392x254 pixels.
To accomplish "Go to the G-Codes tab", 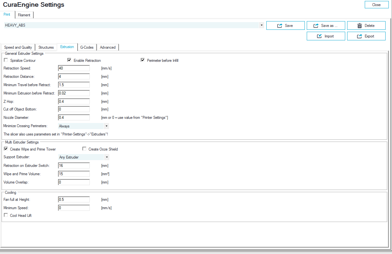I will (x=87, y=47).
